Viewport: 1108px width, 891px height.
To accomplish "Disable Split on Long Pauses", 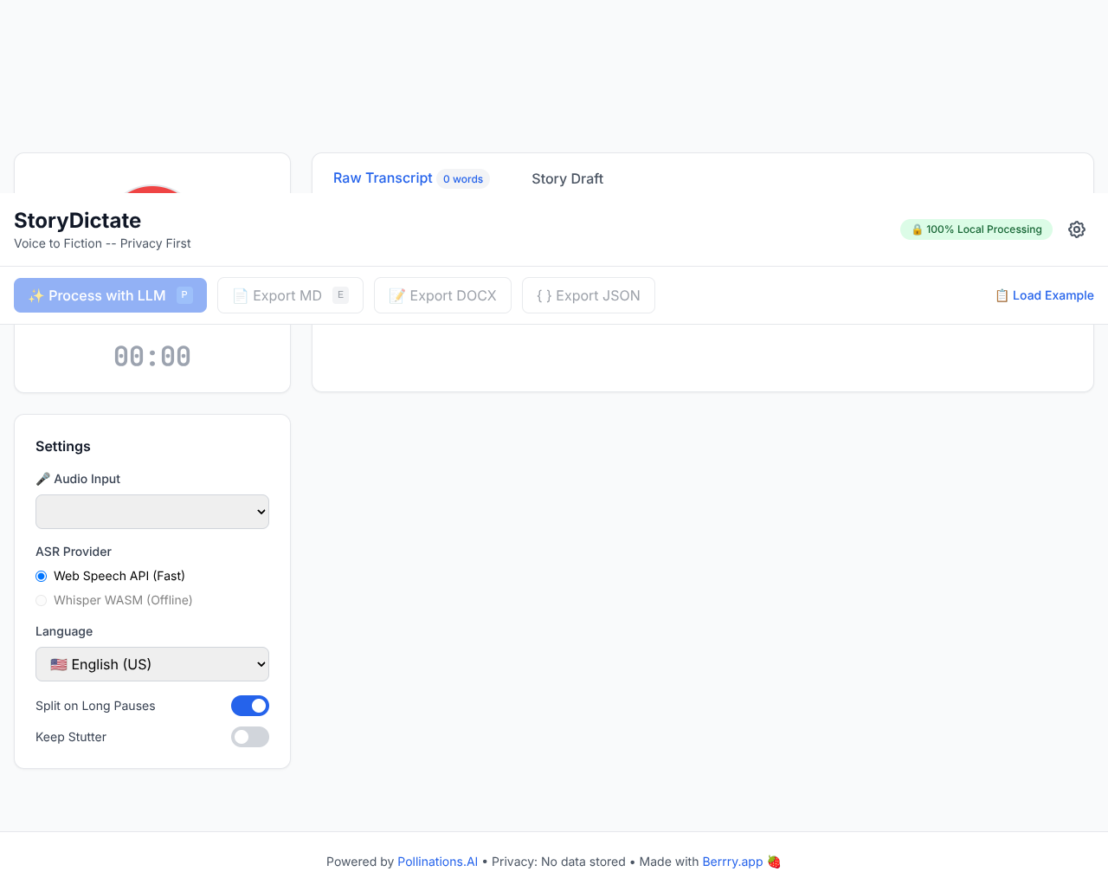I will click(250, 706).
